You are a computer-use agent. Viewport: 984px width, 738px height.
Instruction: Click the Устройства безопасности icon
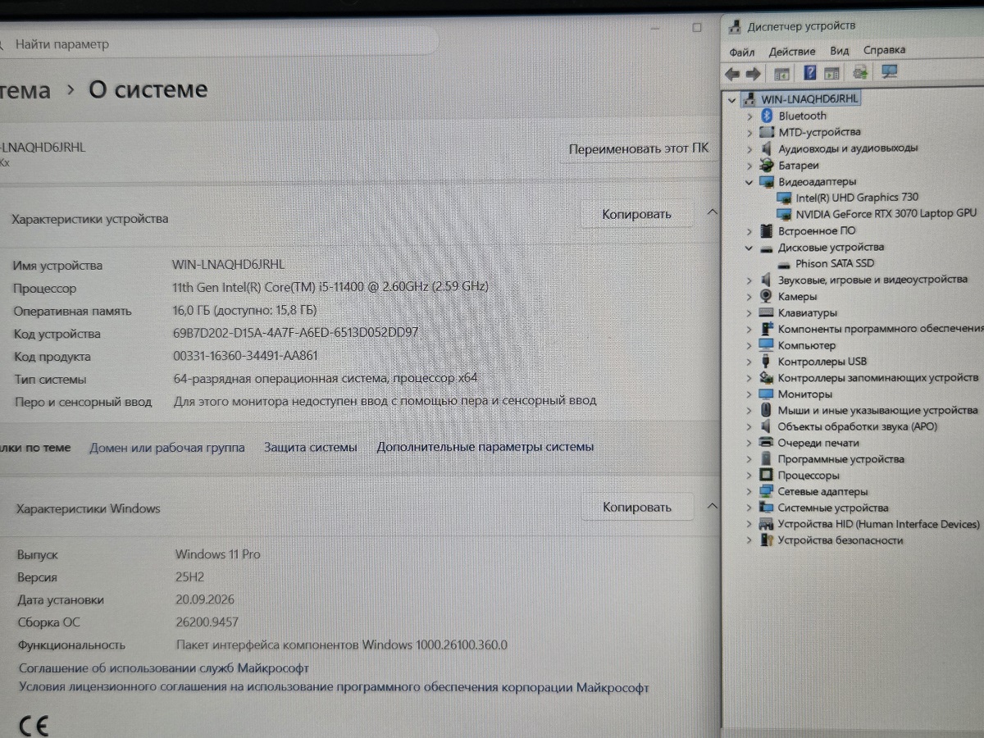point(767,540)
